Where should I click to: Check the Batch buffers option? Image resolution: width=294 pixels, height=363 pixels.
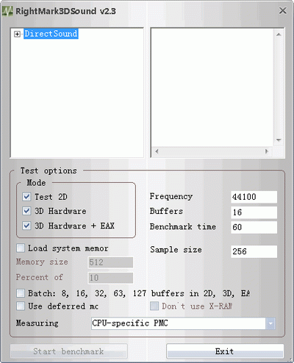point(21,293)
